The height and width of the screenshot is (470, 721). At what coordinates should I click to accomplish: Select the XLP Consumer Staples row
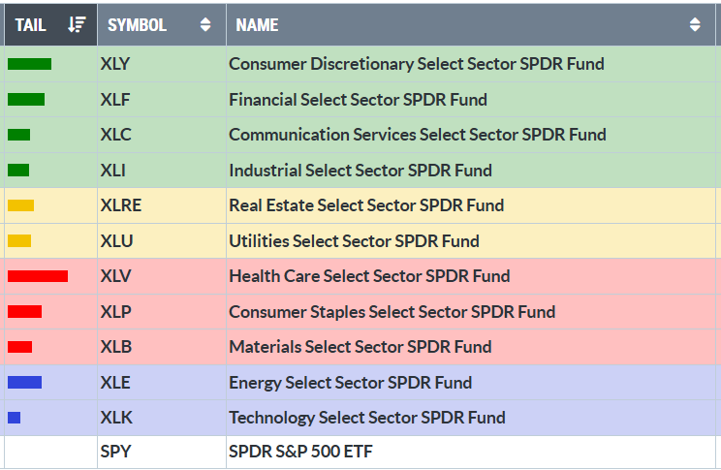click(392, 312)
